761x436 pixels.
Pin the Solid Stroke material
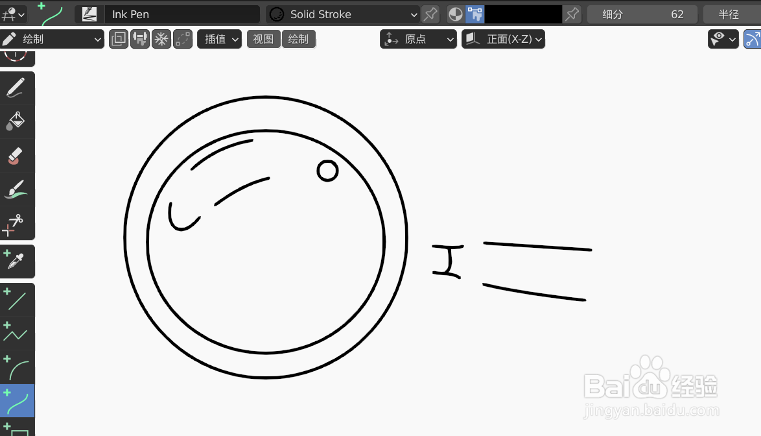[430, 14]
